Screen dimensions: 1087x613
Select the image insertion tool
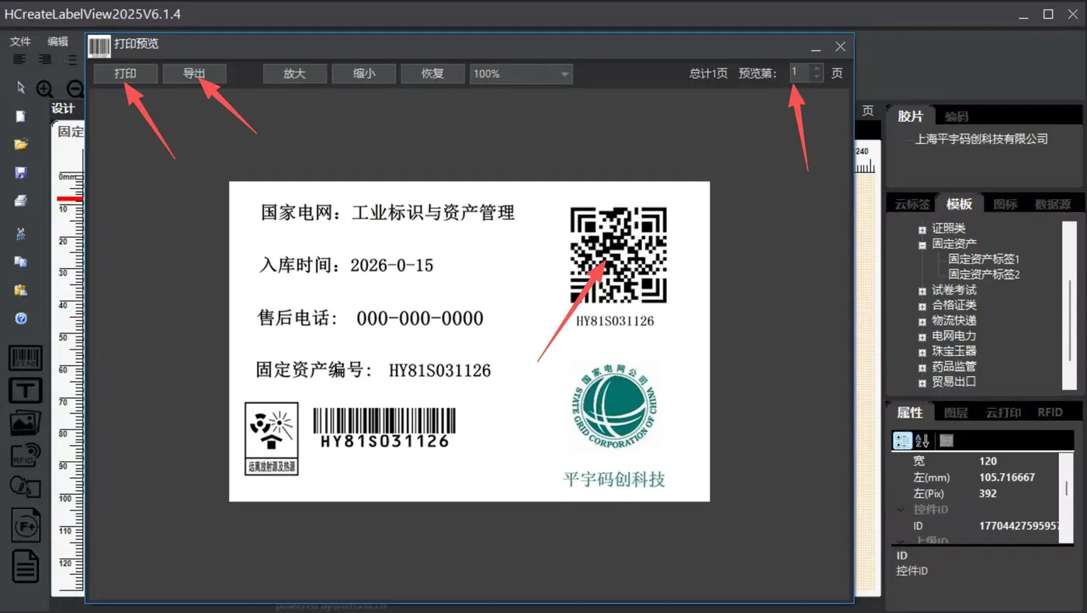(25, 423)
